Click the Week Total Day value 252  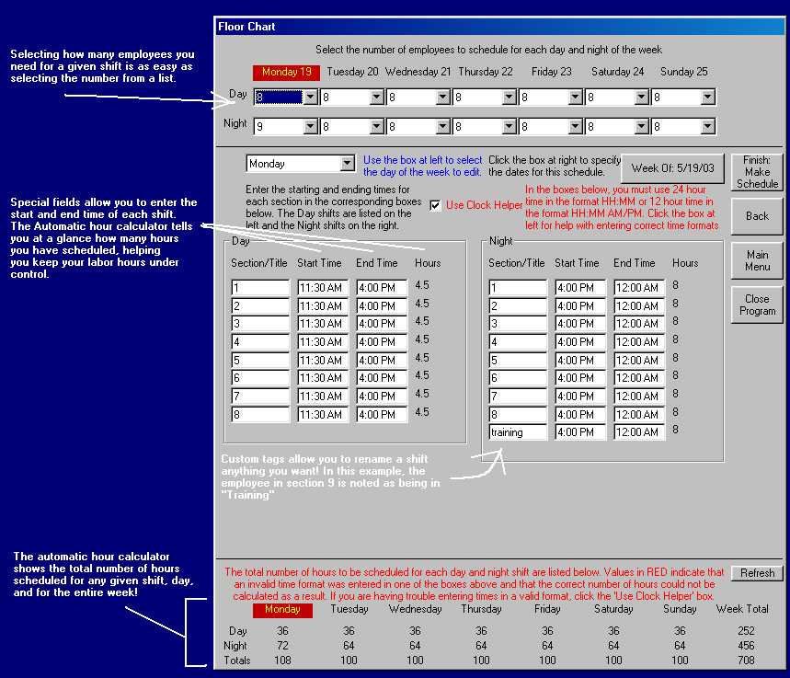point(746,630)
